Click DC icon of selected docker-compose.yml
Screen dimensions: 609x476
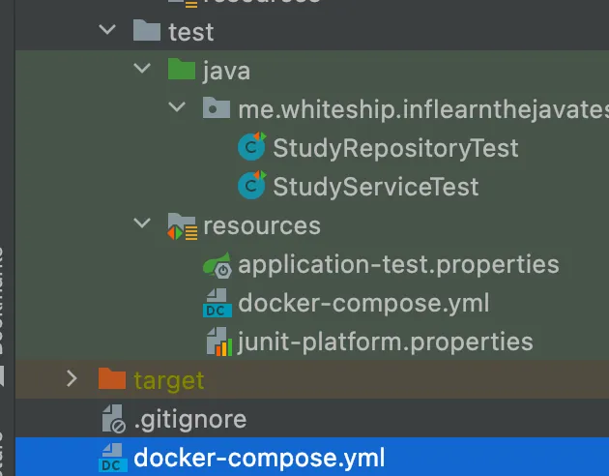[113, 458]
